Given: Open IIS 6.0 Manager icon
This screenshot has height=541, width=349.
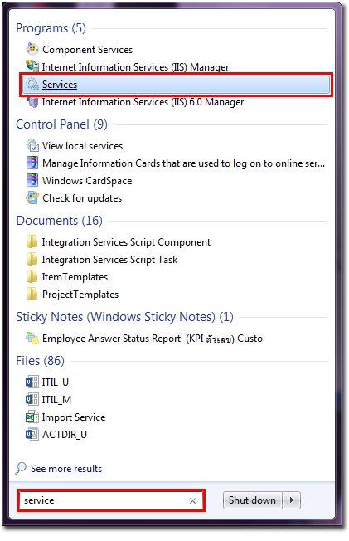Looking at the screenshot, I should click(x=32, y=101).
